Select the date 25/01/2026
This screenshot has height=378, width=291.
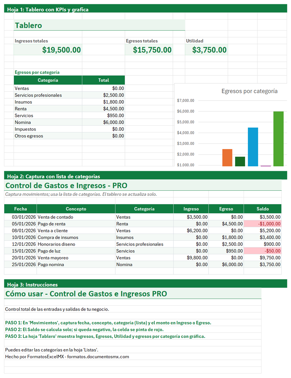pyautogui.click(x=20, y=265)
